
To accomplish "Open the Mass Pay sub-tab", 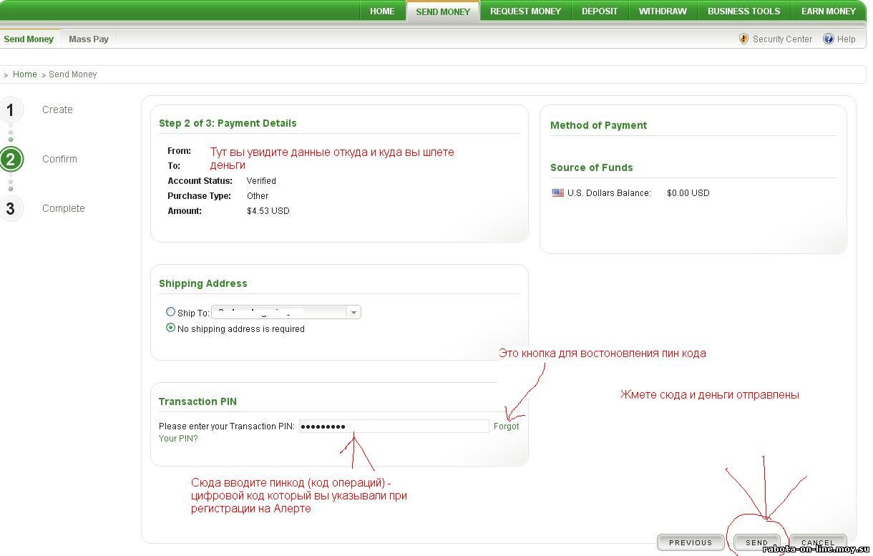I will coord(89,39).
